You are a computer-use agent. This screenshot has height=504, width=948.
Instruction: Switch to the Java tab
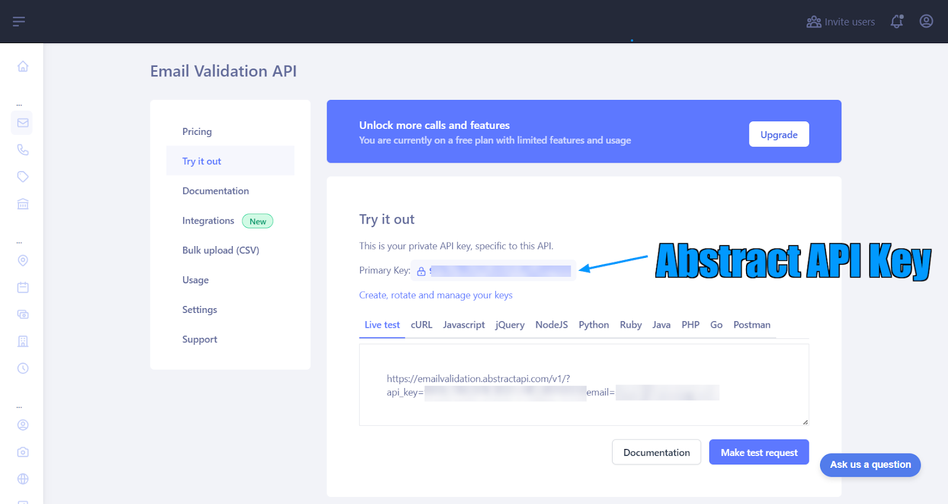click(x=661, y=325)
